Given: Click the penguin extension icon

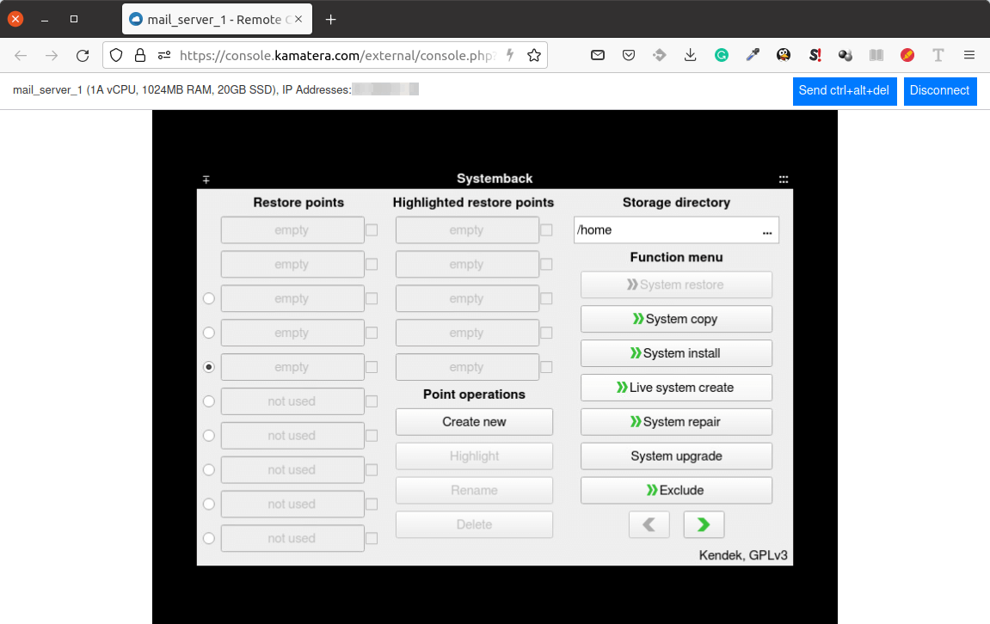Looking at the screenshot, I should pos(783,55).
